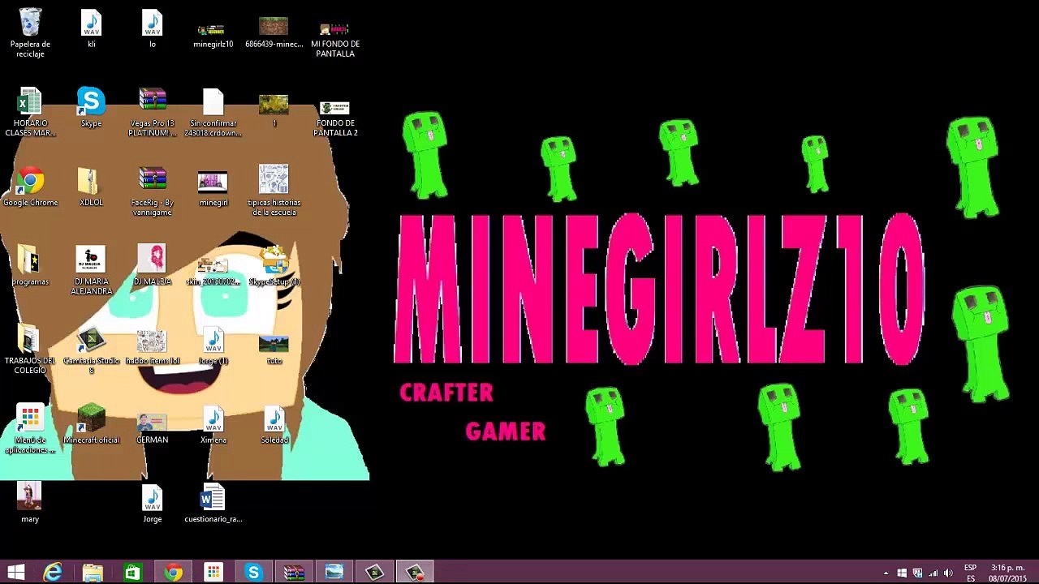Show hidden system tray icons
Screen dimensions: 1039x584
[886, 573]
